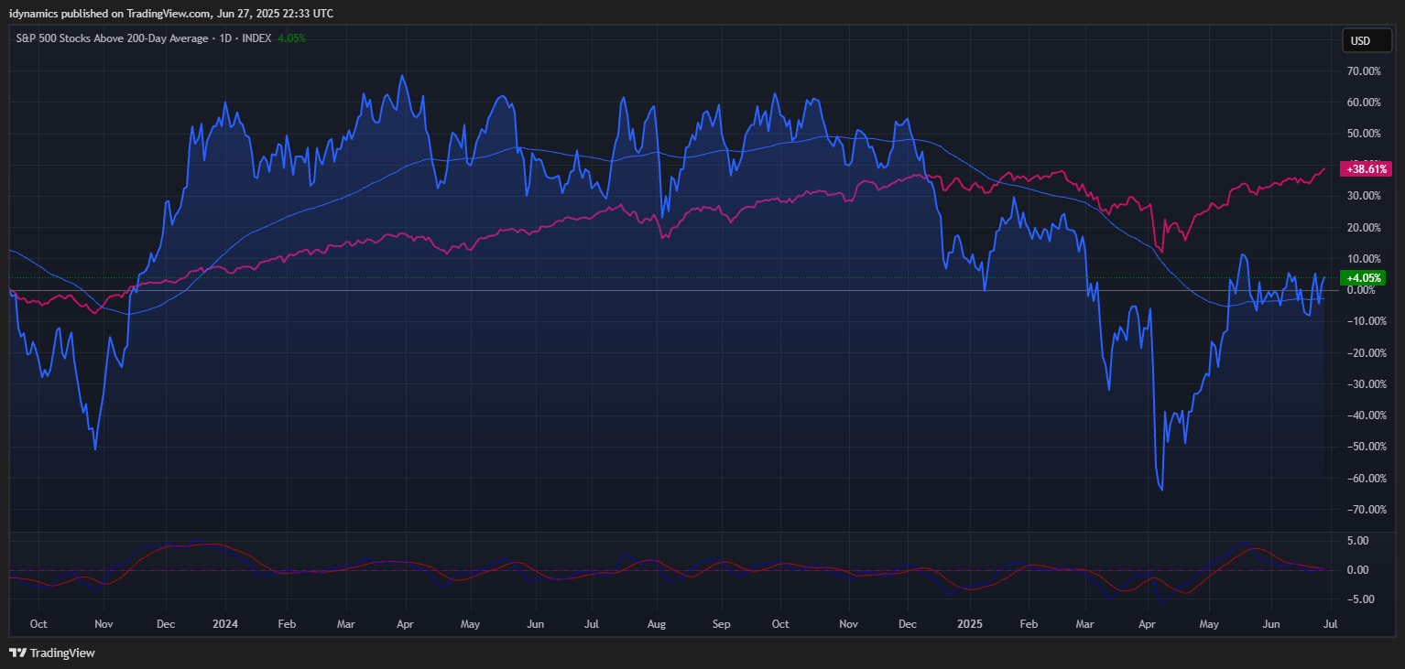Click the Feb label following 2025
The height and width of the screenshot is (669, 1405).
(1029, 624)
